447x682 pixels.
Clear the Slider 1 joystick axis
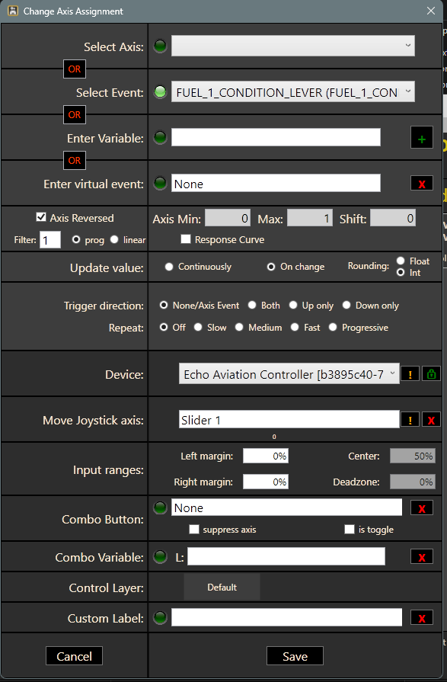coord(431,420)
